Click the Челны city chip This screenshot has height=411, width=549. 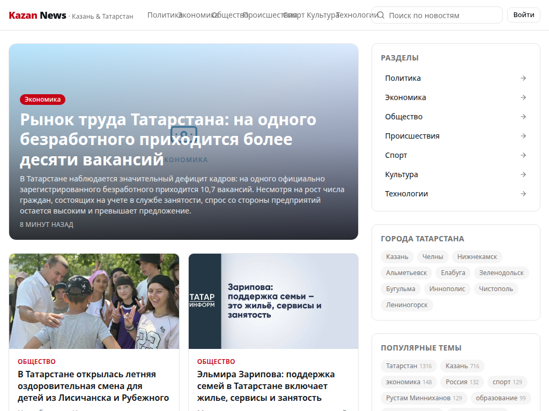pyautogui.click(x=433, y=256)
